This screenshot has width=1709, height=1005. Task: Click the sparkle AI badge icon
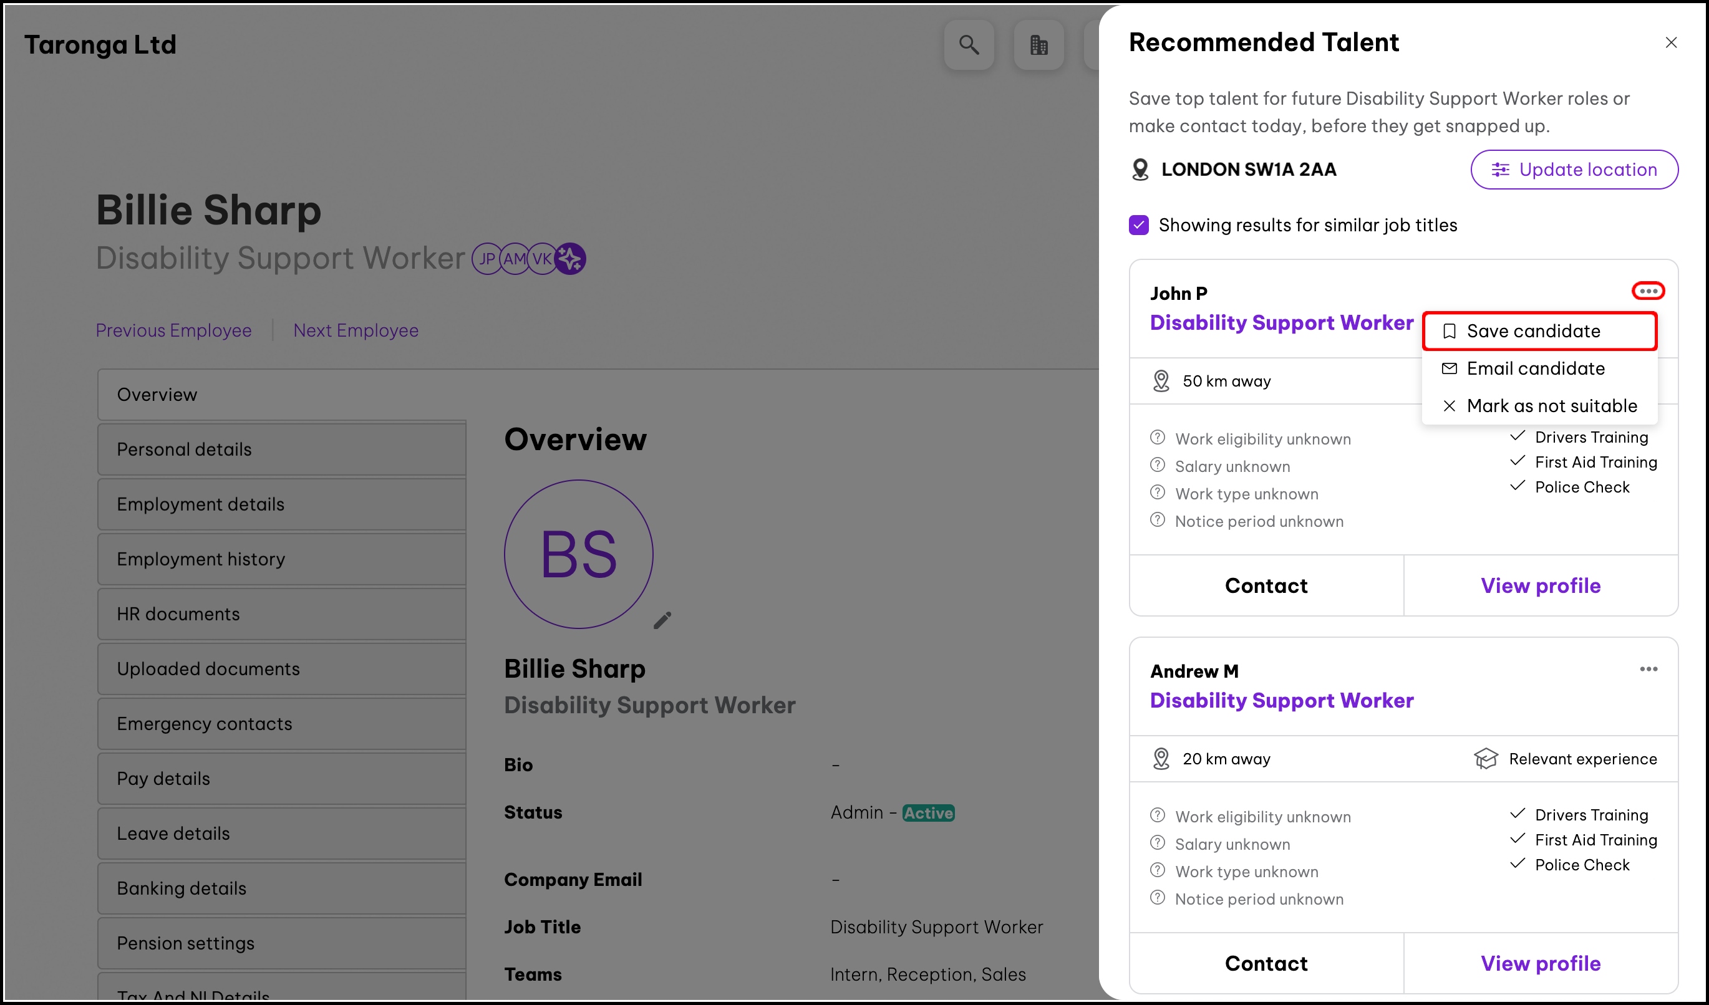point(570,258)
